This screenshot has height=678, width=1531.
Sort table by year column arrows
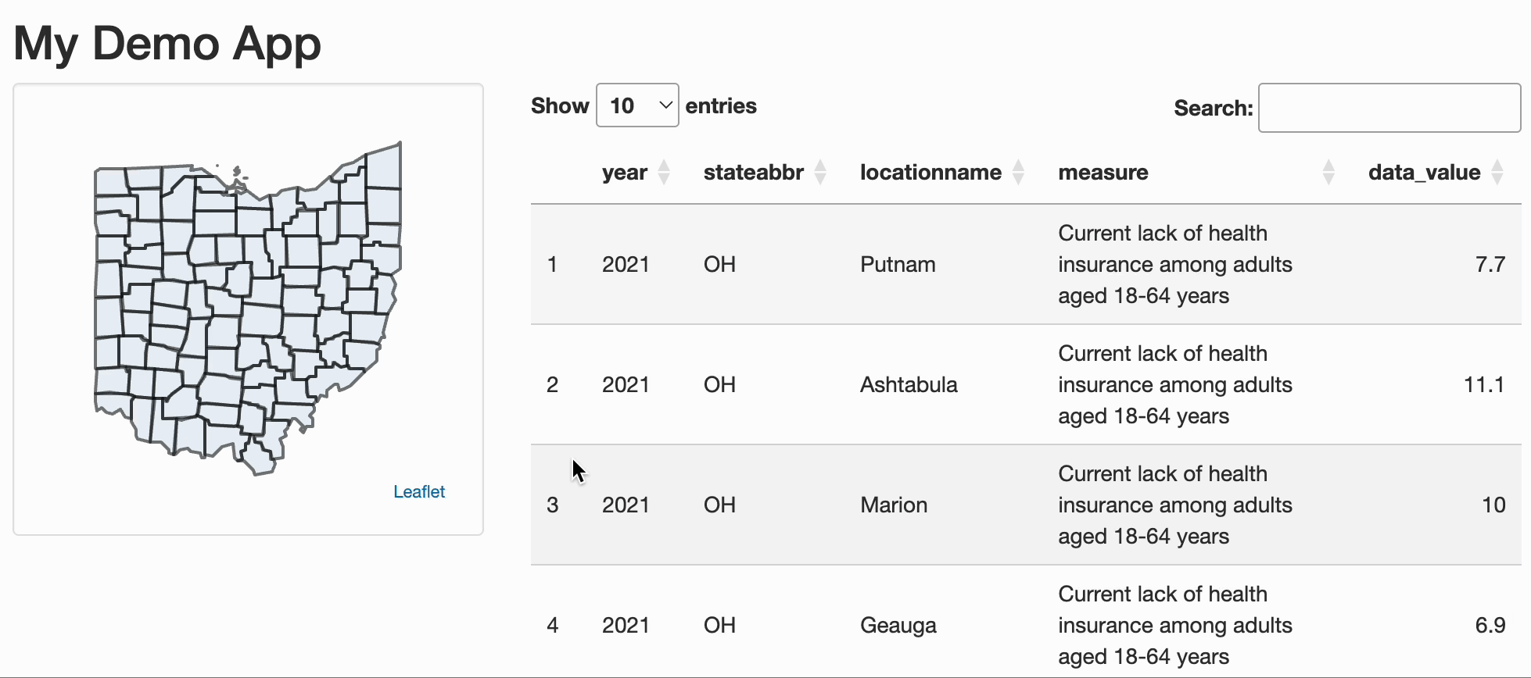point(664,172)
